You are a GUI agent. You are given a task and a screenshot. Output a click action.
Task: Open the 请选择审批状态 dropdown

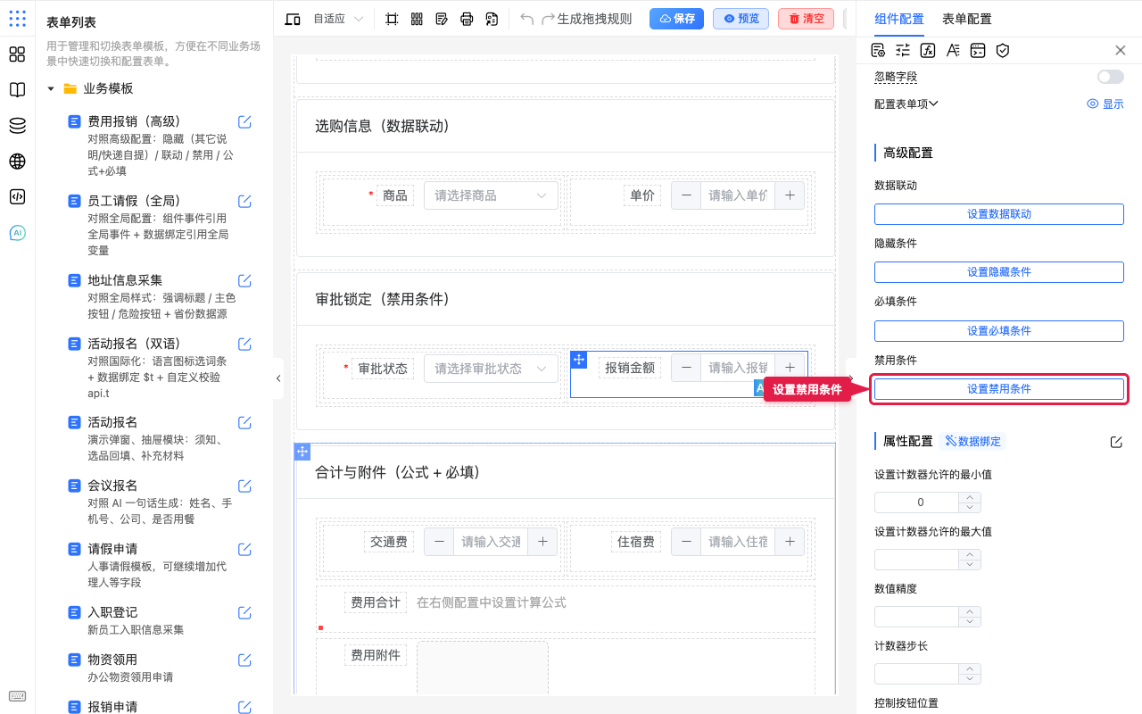[x=491, y=368]
